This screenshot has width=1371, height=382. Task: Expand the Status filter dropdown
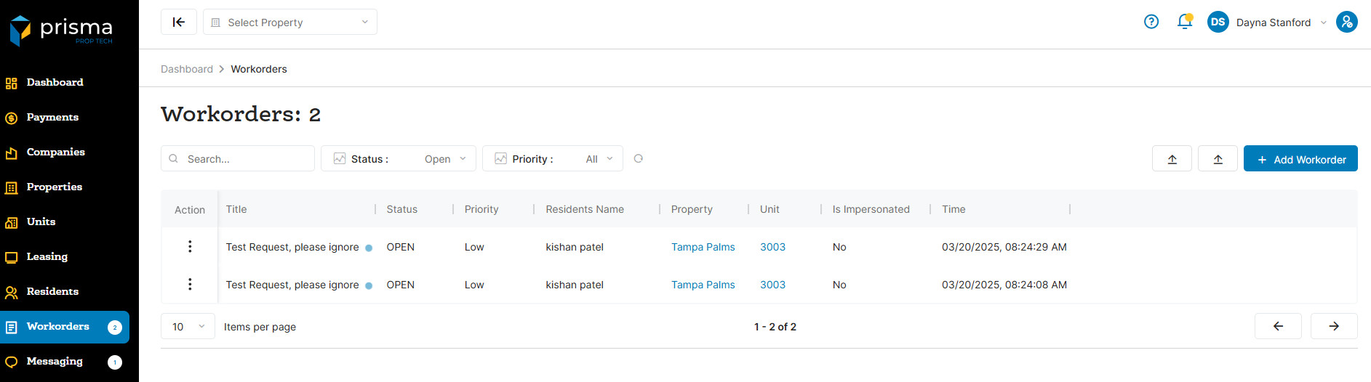pyautogui.click(x=398, y=159)
